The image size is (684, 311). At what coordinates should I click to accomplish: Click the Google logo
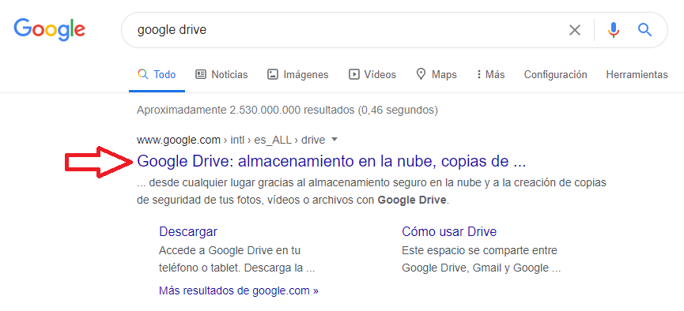tap(49, 30)
